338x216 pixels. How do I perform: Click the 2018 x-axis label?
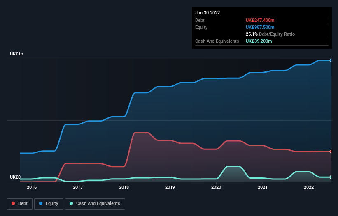coord(124,187)
